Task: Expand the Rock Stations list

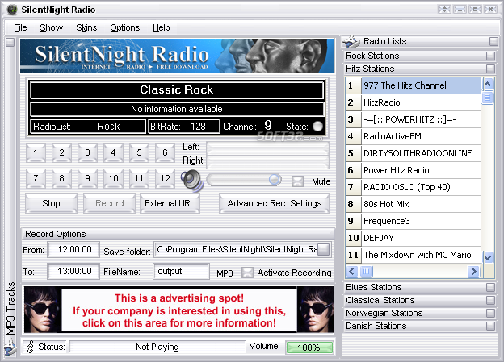Action: click(491, 56)
